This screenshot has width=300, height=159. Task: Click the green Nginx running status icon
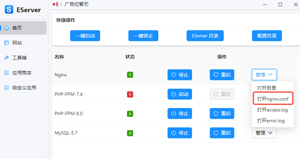(130, 75)
